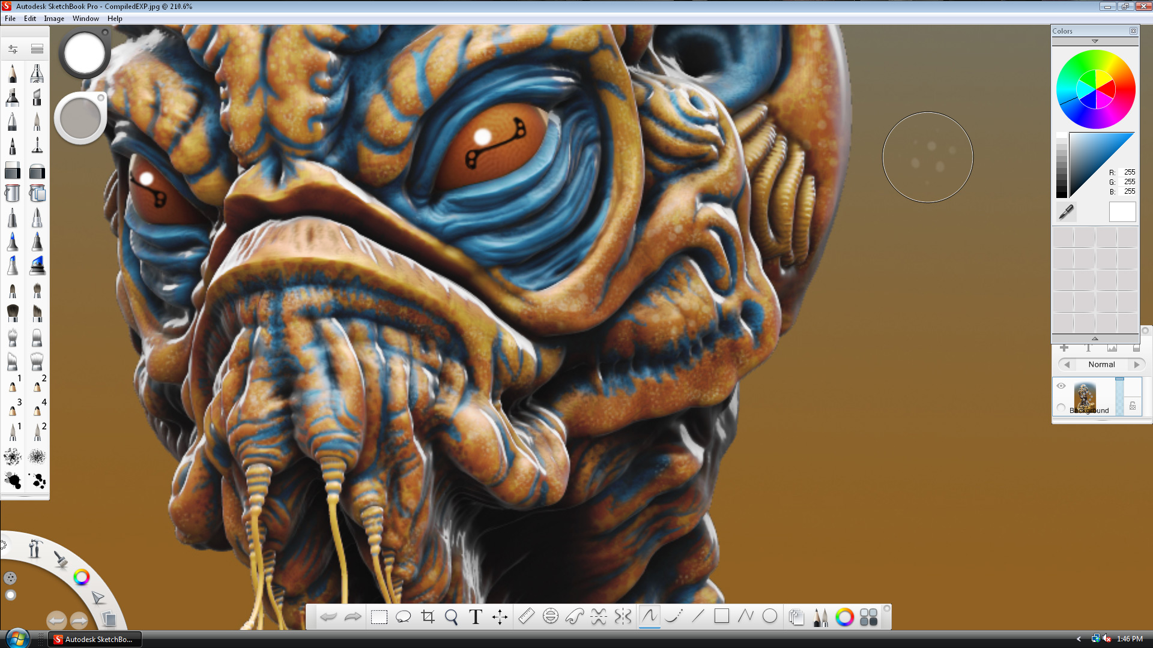Click the Redo arrow in the toolbar
This screenshot has height=648, width=1153.
click(x=353, y=617)
